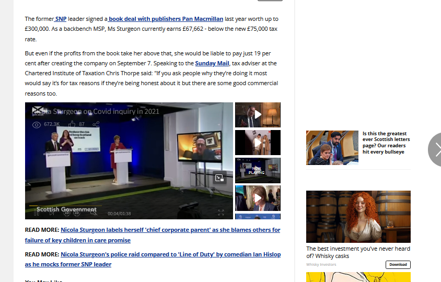This screenshot has width=441, height=282.
Task: Open book deal with publishers Pan Macmillan link
Action: click(166, 19)
